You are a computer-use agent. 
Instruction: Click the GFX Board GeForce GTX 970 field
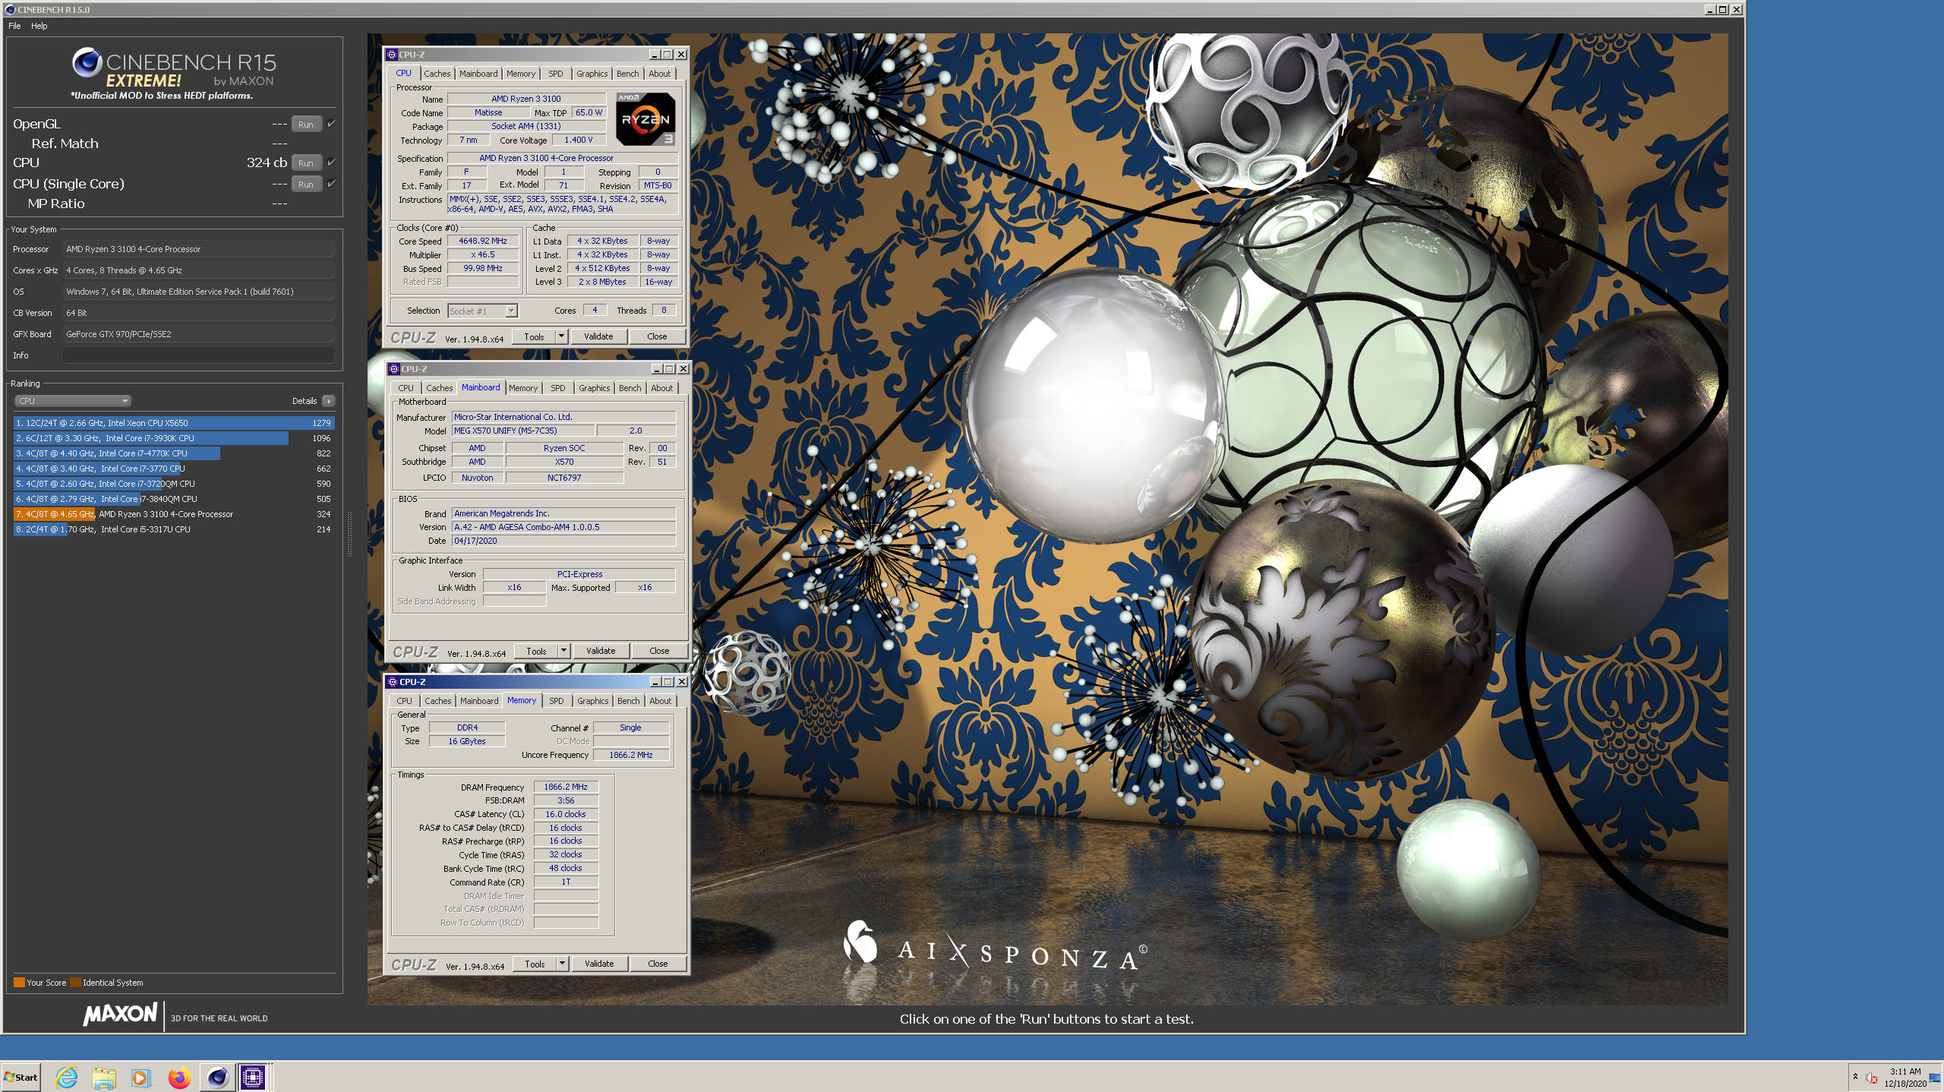[199, 334]
